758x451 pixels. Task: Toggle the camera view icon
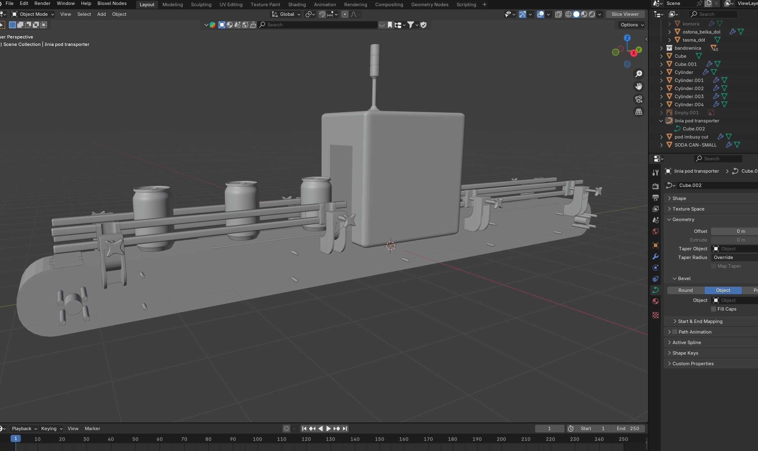(639, 99)
